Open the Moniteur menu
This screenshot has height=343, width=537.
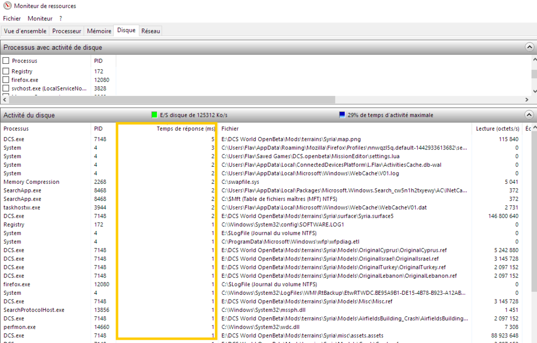pyautogui.click(x=40, y=18)
